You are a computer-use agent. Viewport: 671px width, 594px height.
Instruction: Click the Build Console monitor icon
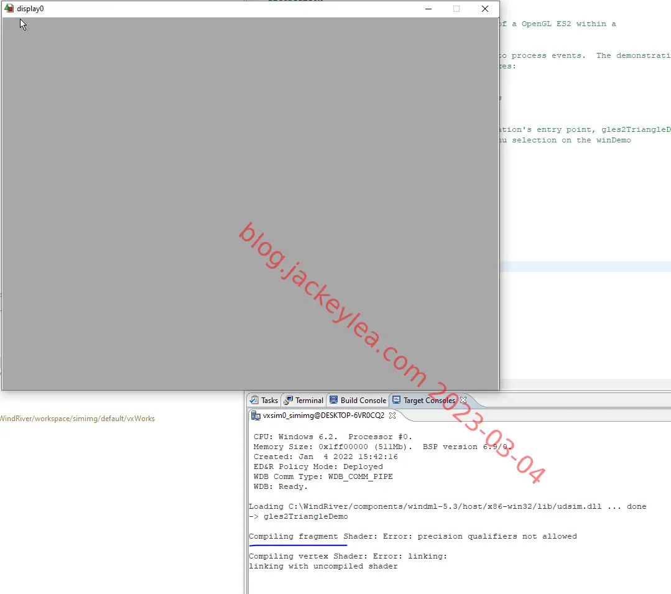tap(333, 400)
